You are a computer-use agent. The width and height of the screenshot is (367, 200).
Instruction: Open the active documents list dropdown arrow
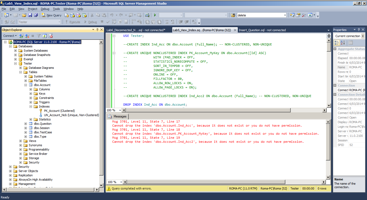pos(328,30)
